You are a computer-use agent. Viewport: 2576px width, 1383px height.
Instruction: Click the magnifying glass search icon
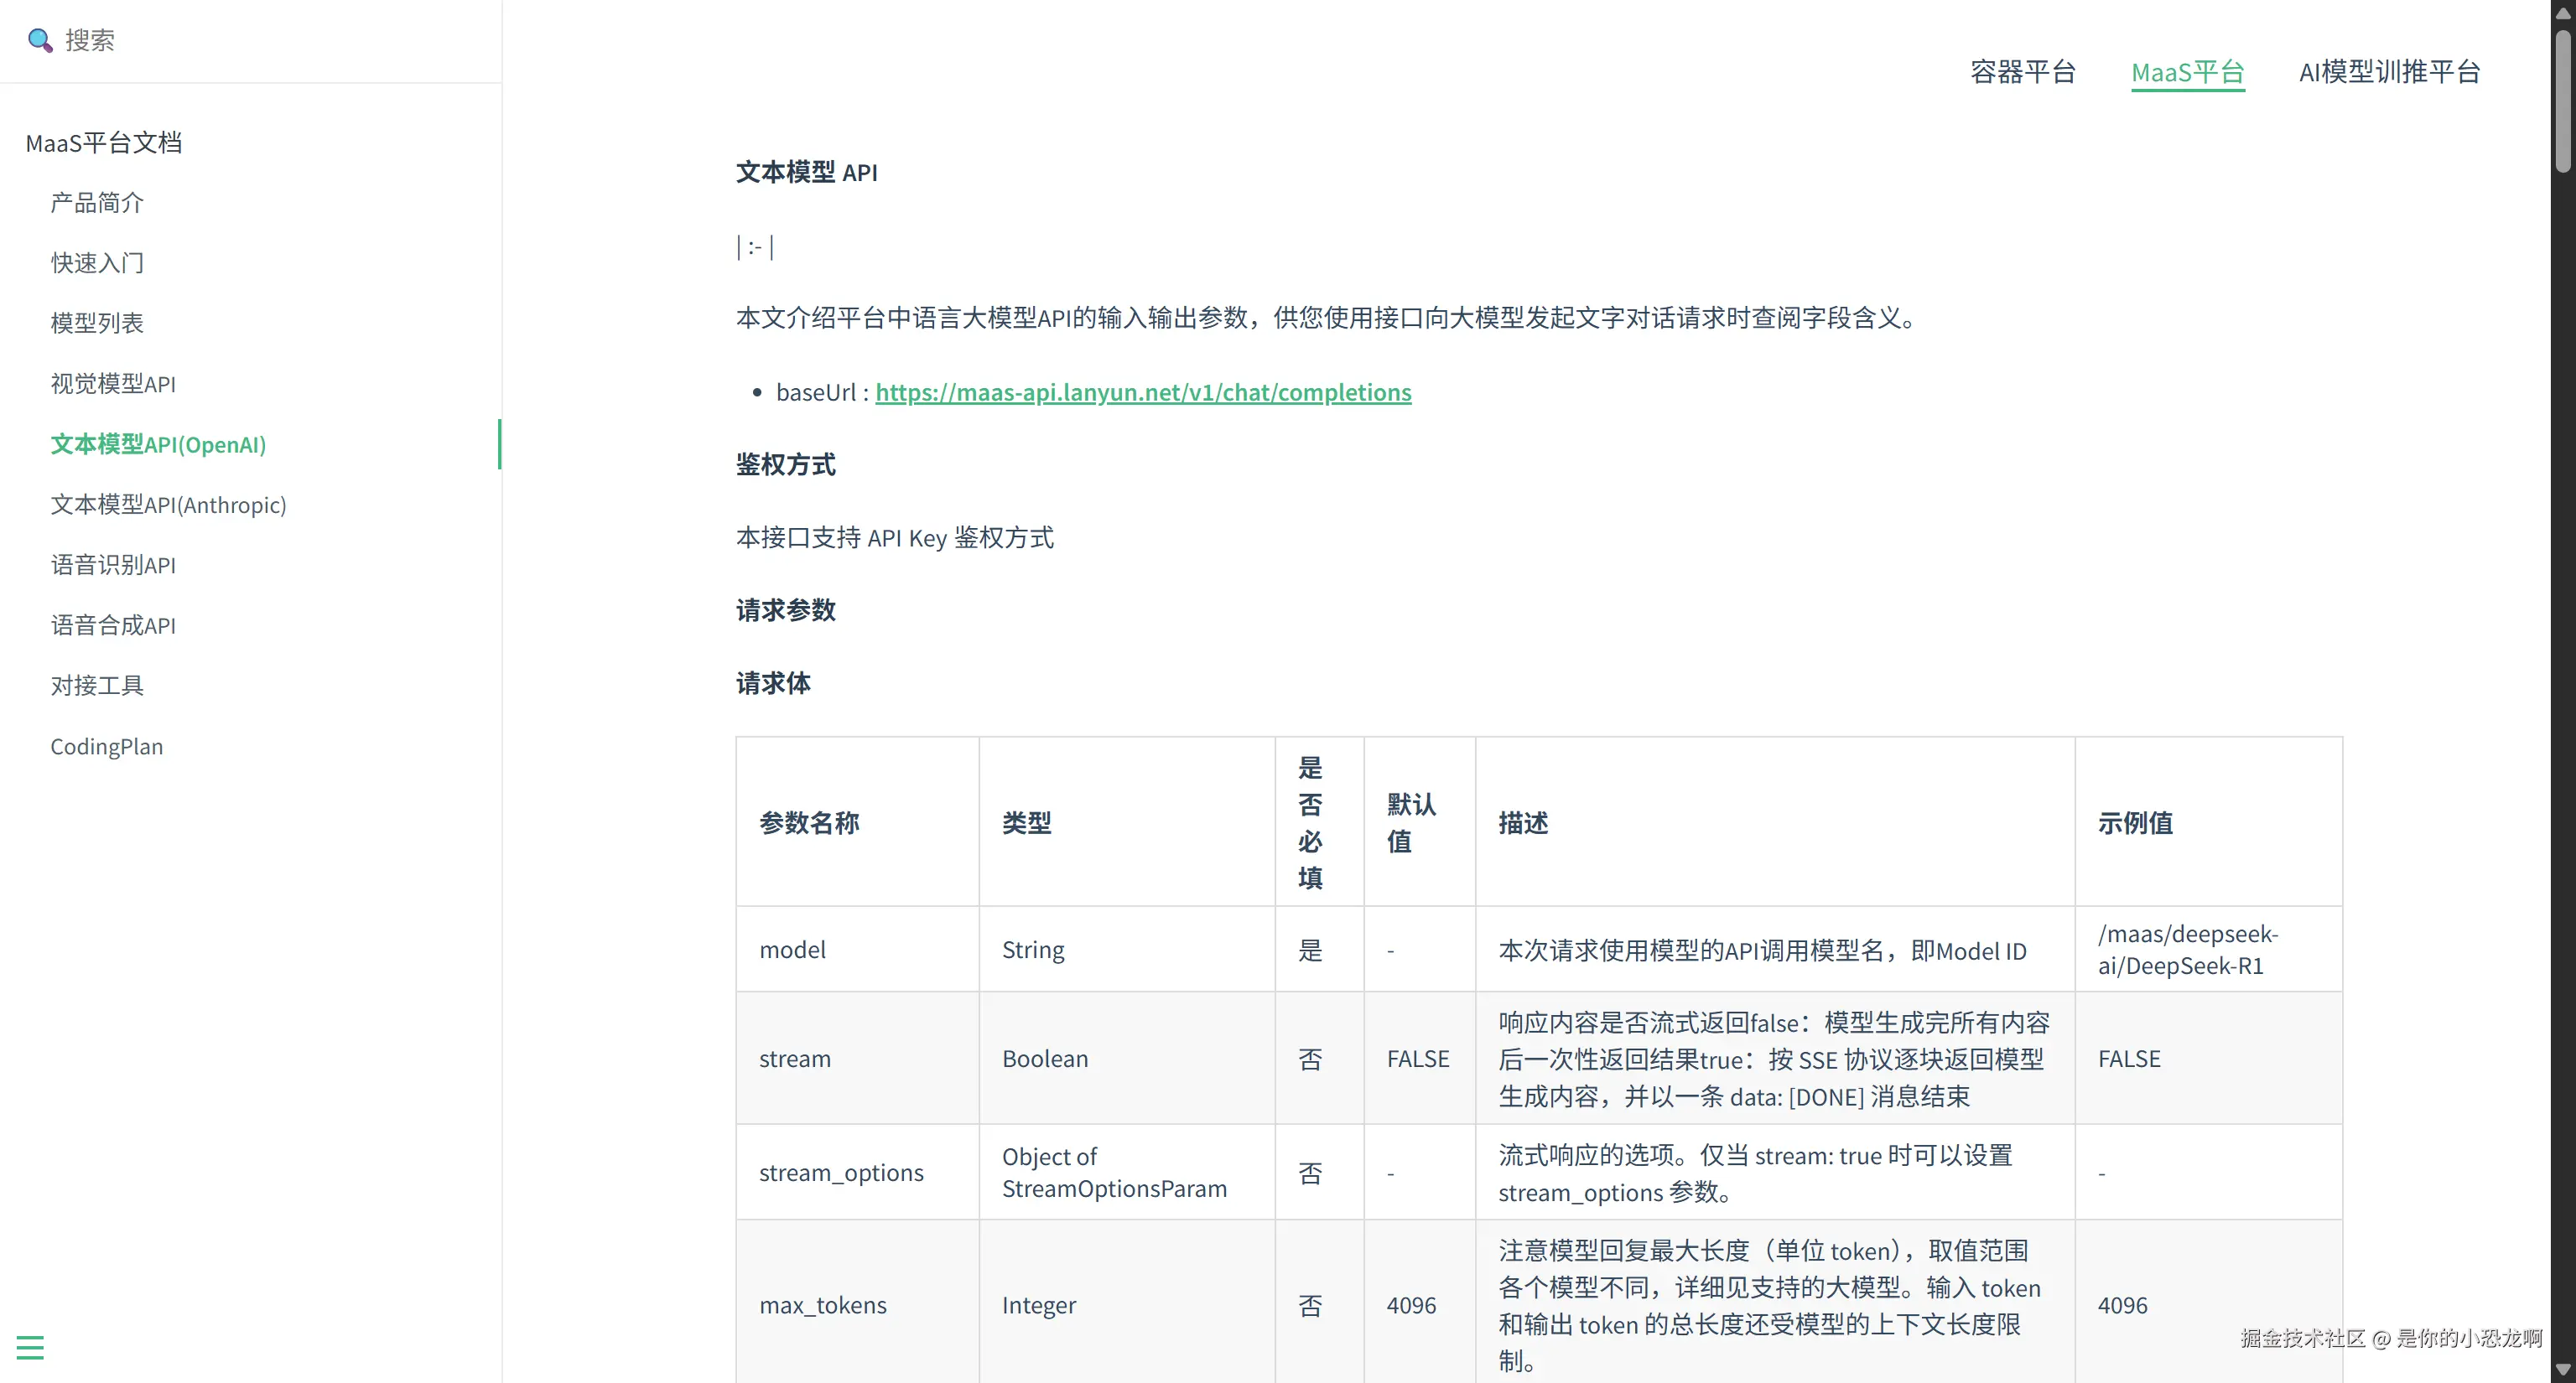(39, 40)
